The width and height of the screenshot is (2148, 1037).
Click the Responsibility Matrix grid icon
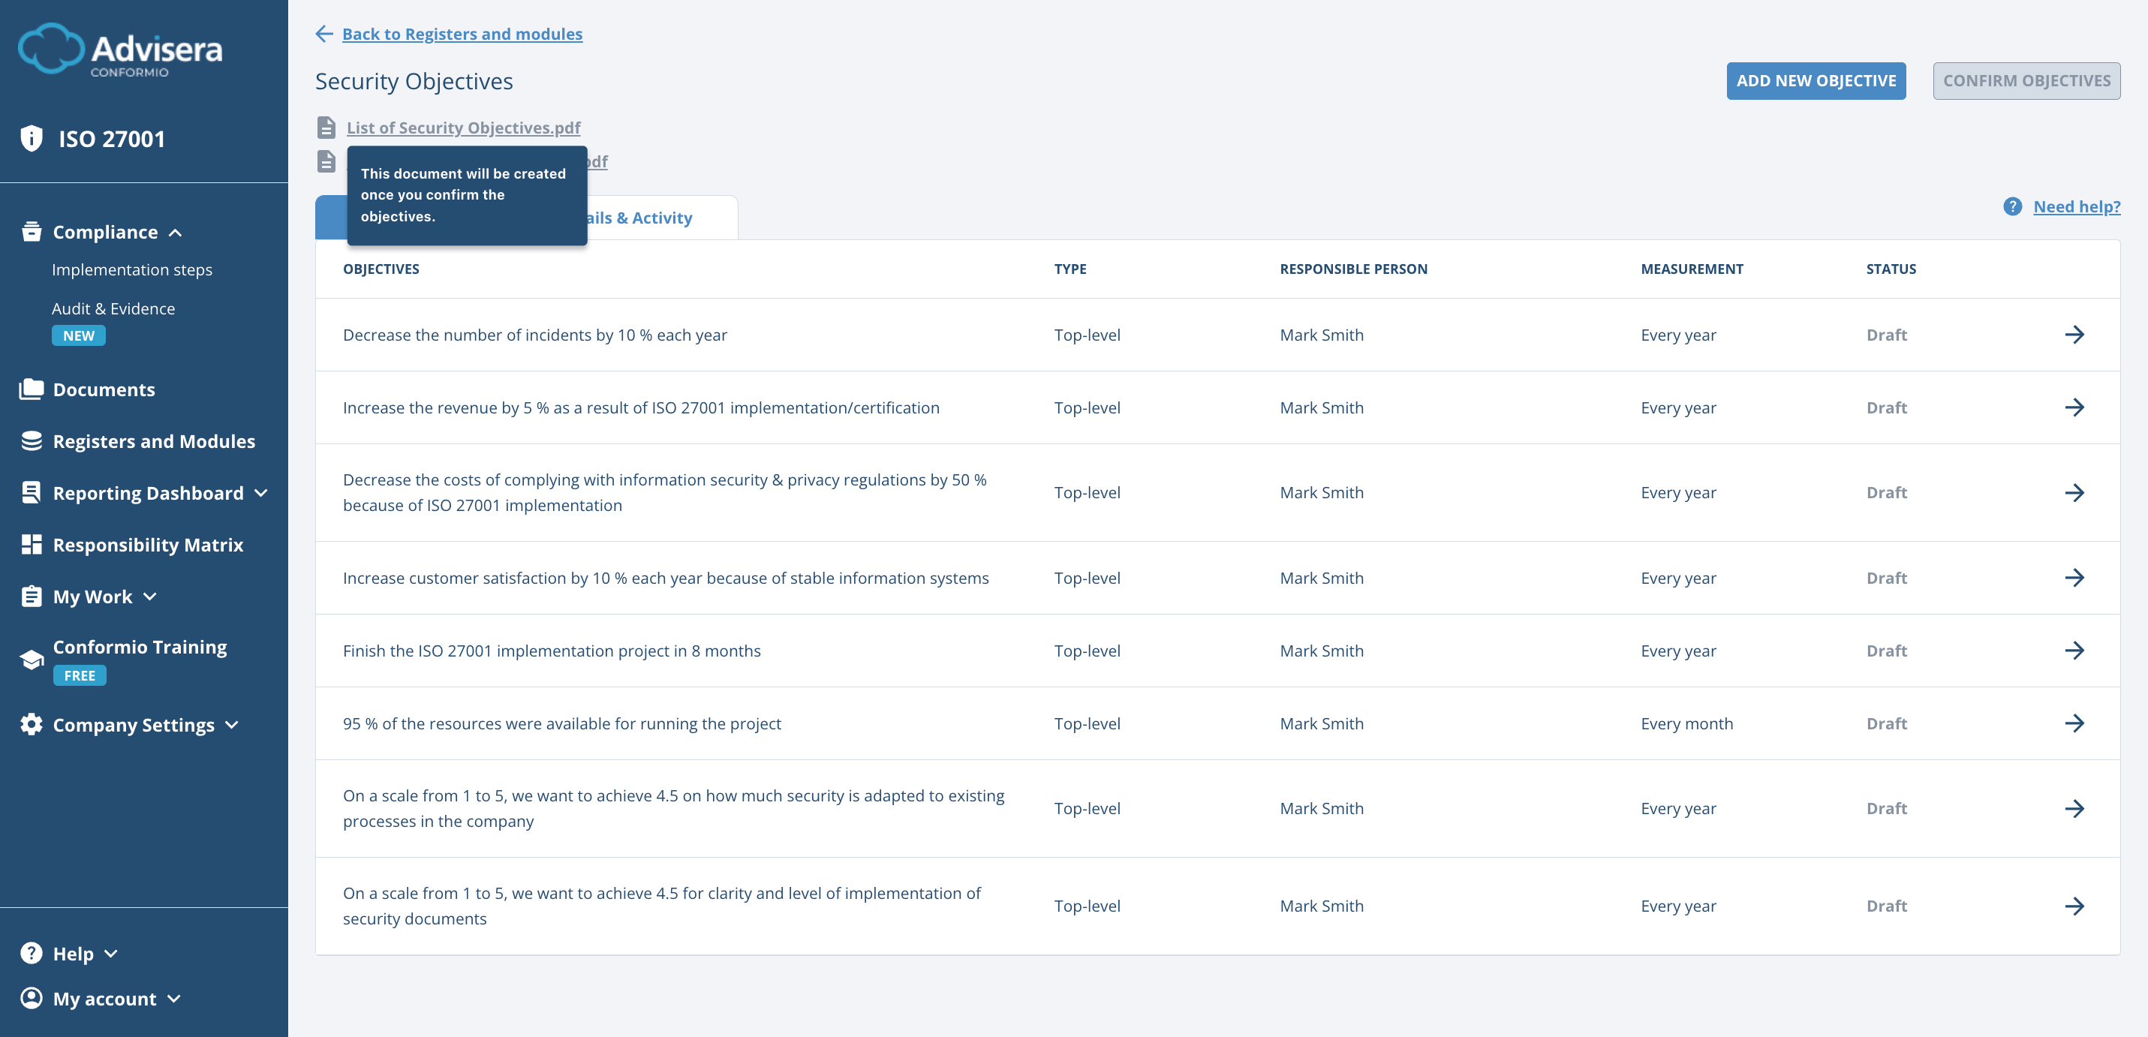click(31, 544)
